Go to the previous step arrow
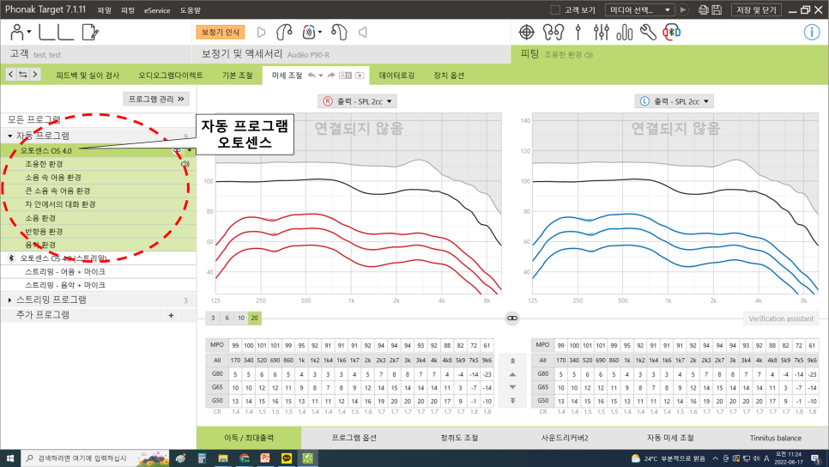Image resolution: width=829 pixels, height=467 pixels. [x=10, y=75]
